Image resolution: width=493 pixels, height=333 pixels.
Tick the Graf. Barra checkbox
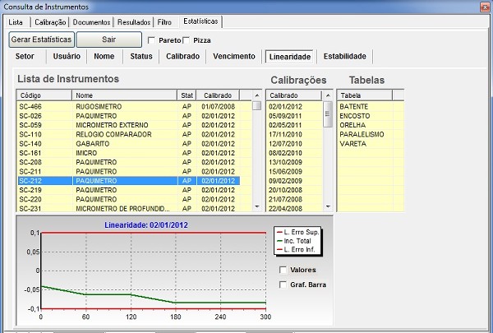[283, 284]
